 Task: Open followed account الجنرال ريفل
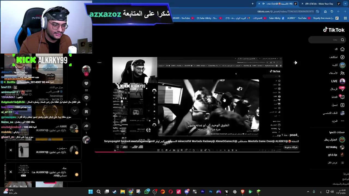coord(334,140)
